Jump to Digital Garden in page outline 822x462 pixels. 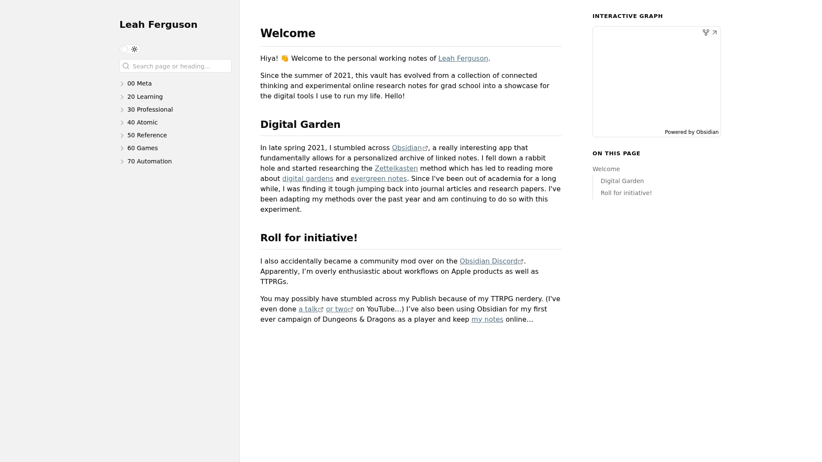(x=622, y=181)
